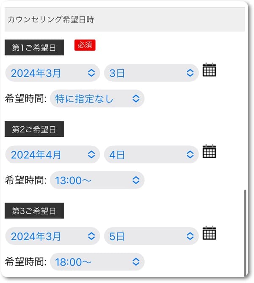Open calendar picker for first preferred date
Screen dimensions: 254x283
(x=209, y=70)
